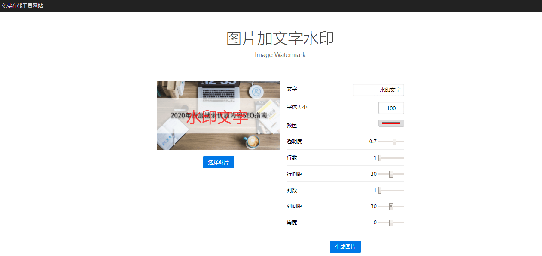Viewport: 542px width, 256px height.
Task: Click the 列数 label
Action: (292, 190)
